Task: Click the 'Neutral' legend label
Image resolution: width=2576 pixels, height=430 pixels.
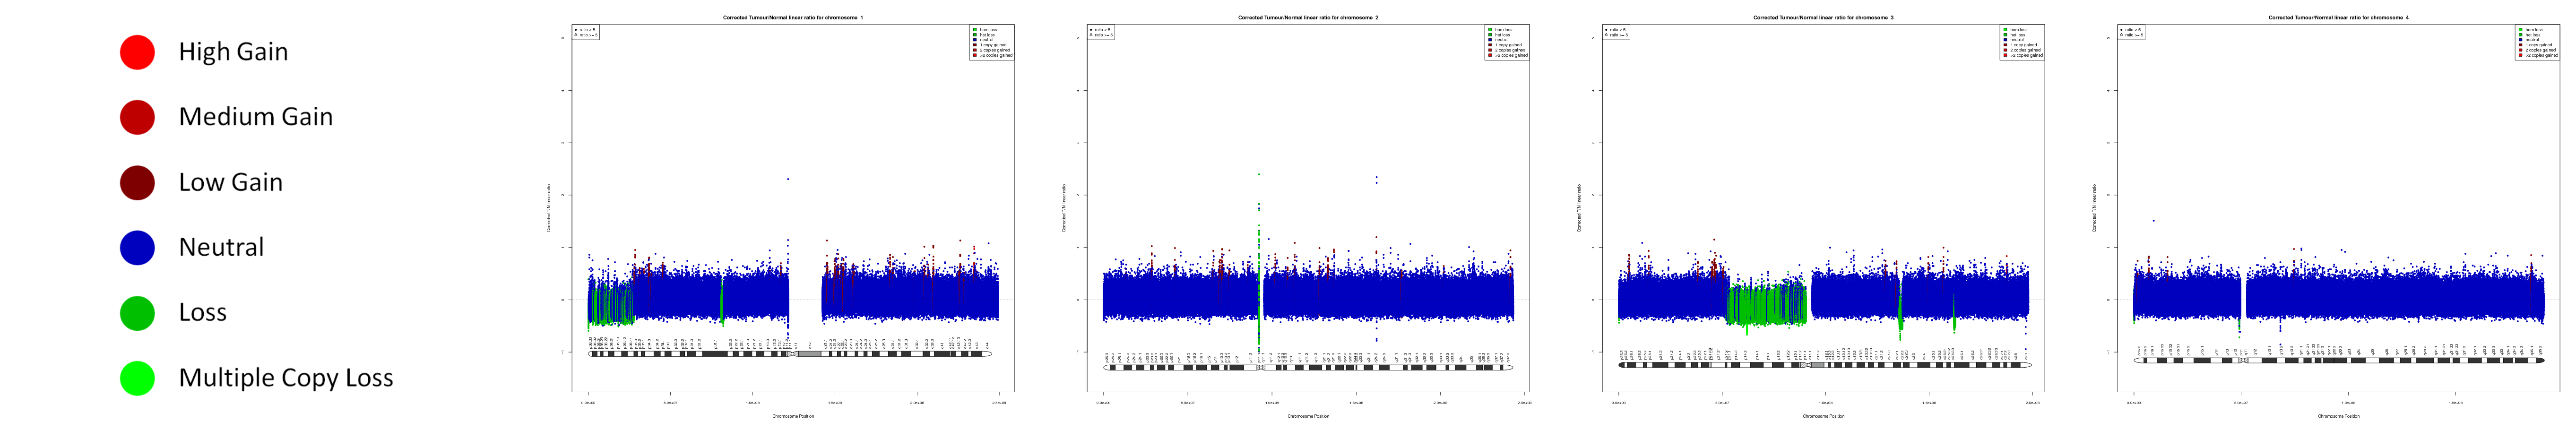Action: point(221,247)
